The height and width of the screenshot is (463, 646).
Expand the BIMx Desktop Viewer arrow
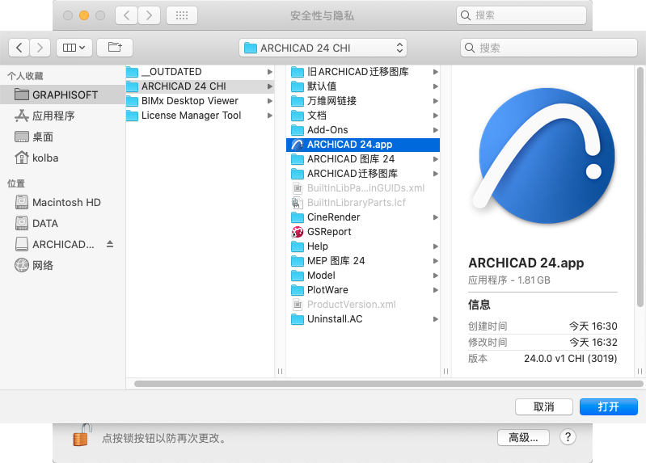point(269,101)
